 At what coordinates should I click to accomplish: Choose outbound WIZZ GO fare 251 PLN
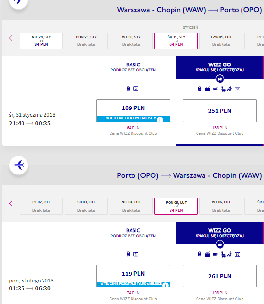tap(220, 111)
